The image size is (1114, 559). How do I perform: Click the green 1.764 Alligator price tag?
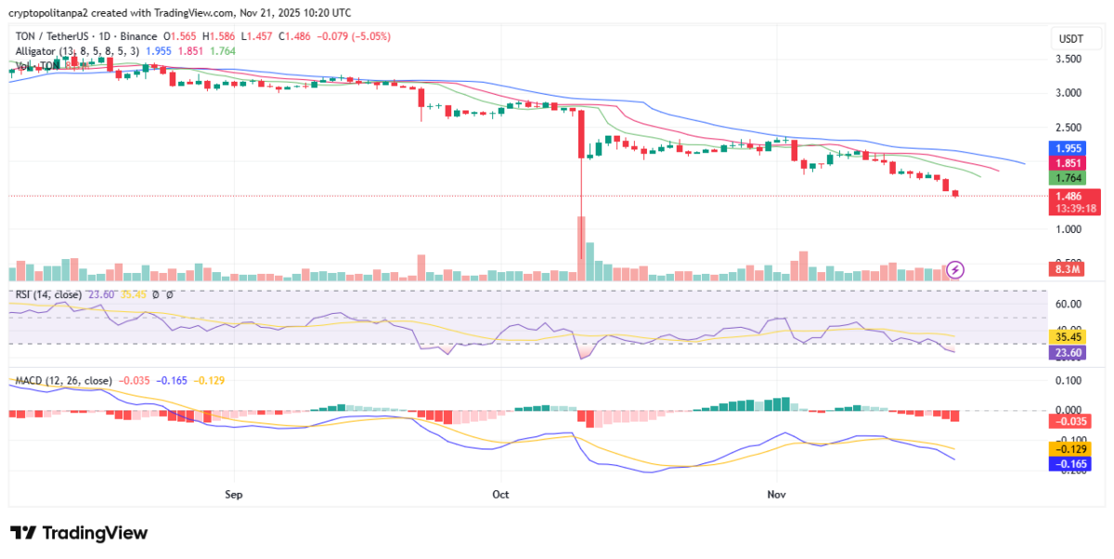(1067, 177)
